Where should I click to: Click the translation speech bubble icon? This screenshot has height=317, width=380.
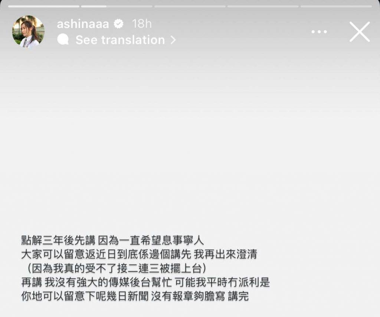point(63,40)
